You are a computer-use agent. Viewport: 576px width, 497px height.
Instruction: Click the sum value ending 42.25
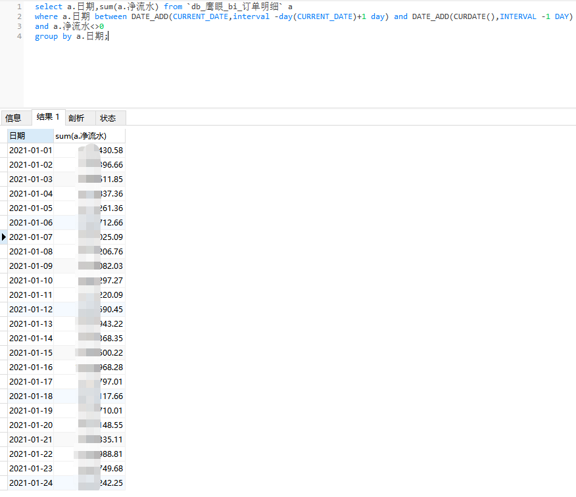pos(89,483)
